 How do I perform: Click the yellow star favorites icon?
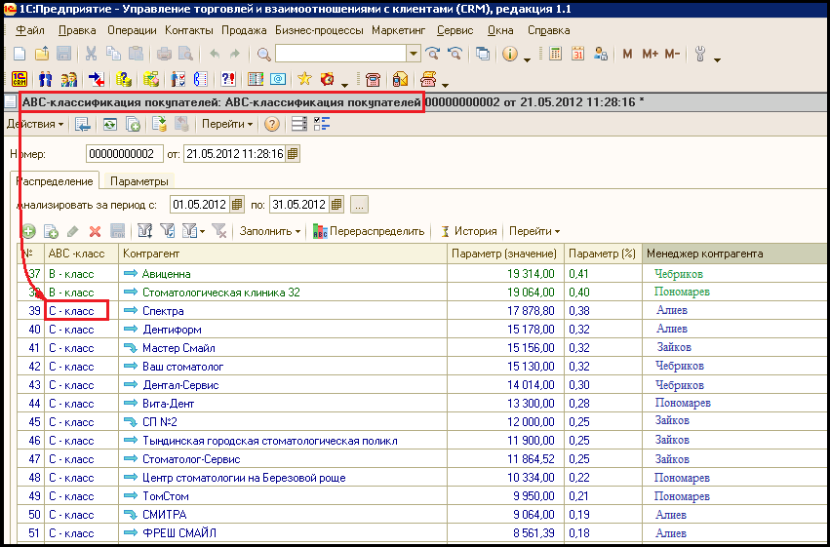304,79
